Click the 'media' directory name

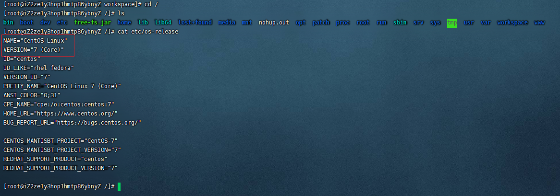click(227, 23)
